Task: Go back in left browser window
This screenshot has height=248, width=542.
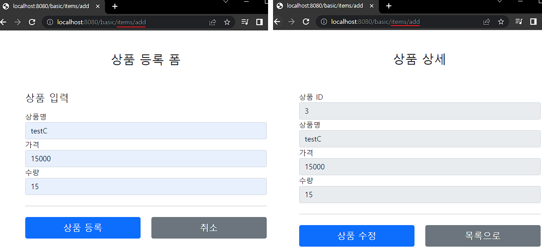Action: [3, 22]
